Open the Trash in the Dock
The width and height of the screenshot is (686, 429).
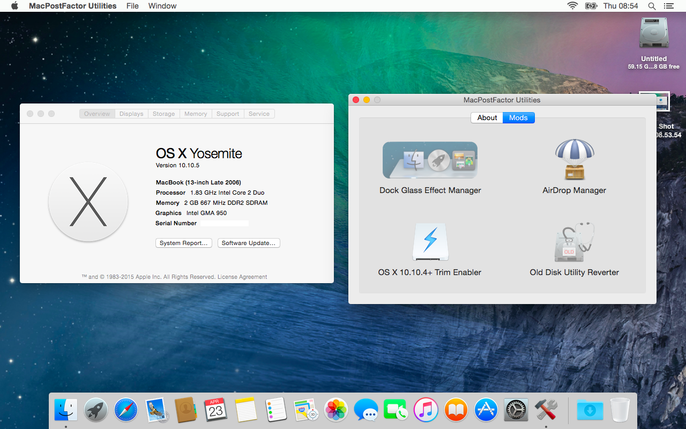click(620, 410)
